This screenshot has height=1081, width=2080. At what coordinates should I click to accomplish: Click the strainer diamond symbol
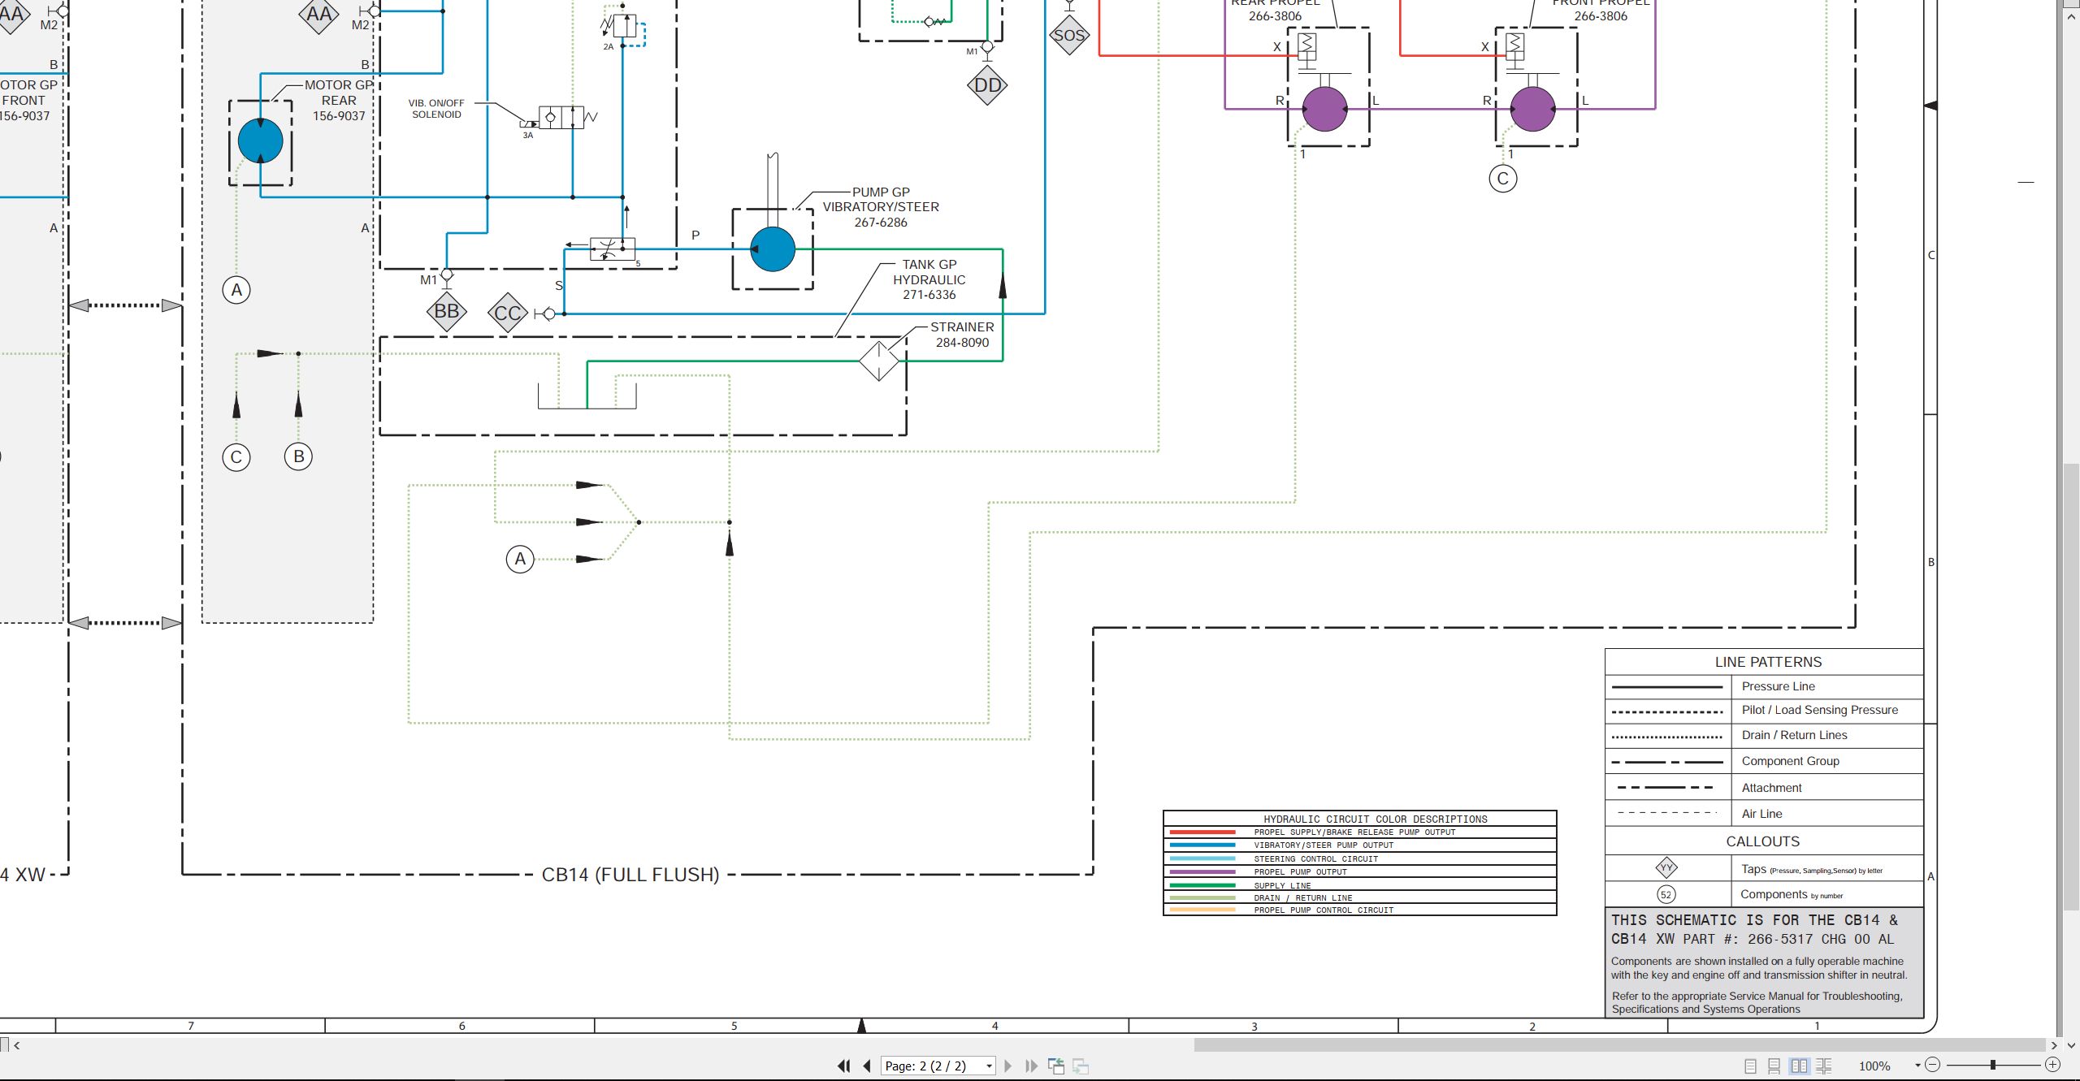(x=879, y=361)
